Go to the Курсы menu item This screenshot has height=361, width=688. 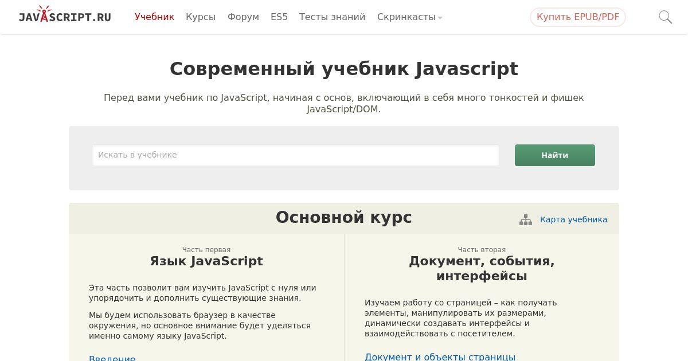[201, 17]
